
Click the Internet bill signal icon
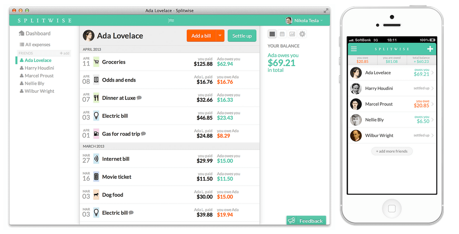96,159
